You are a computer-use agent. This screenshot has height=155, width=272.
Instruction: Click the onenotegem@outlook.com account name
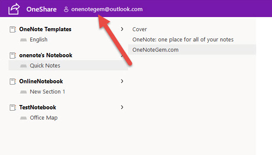coord(107,9)
